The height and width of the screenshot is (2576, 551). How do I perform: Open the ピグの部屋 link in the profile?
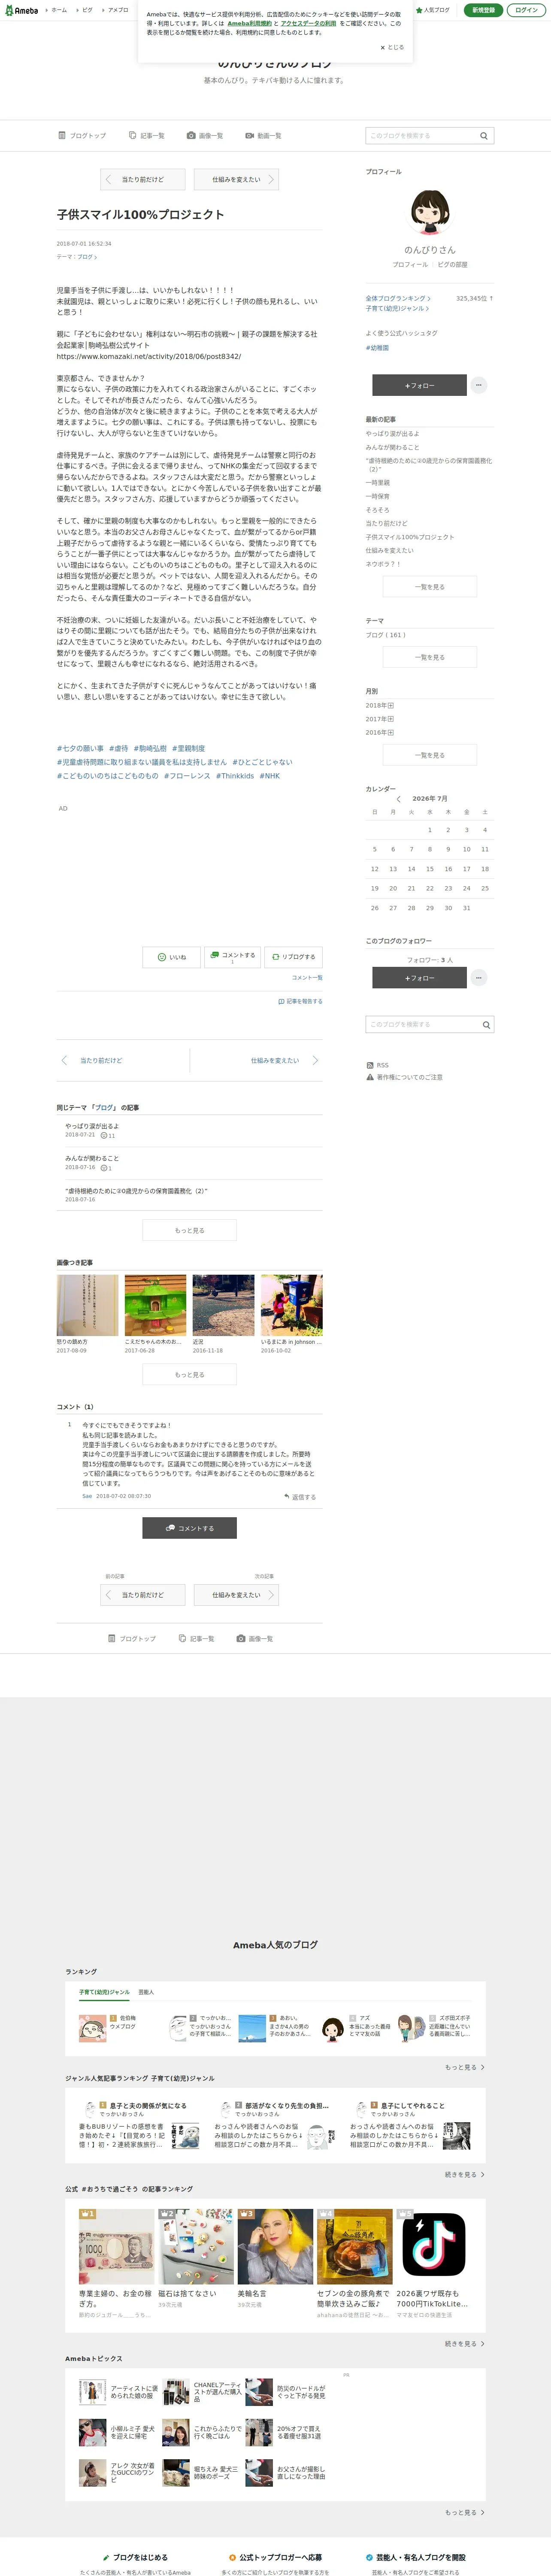(x=452, y=265)
